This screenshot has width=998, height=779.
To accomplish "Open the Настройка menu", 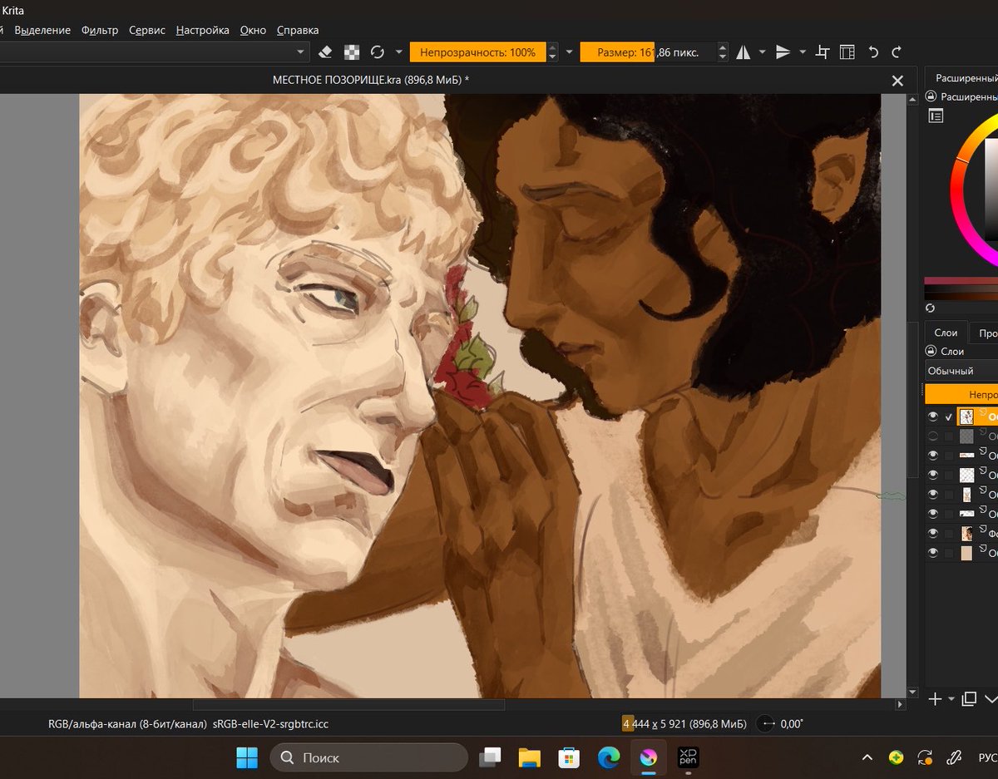I will tap(202, 30).
